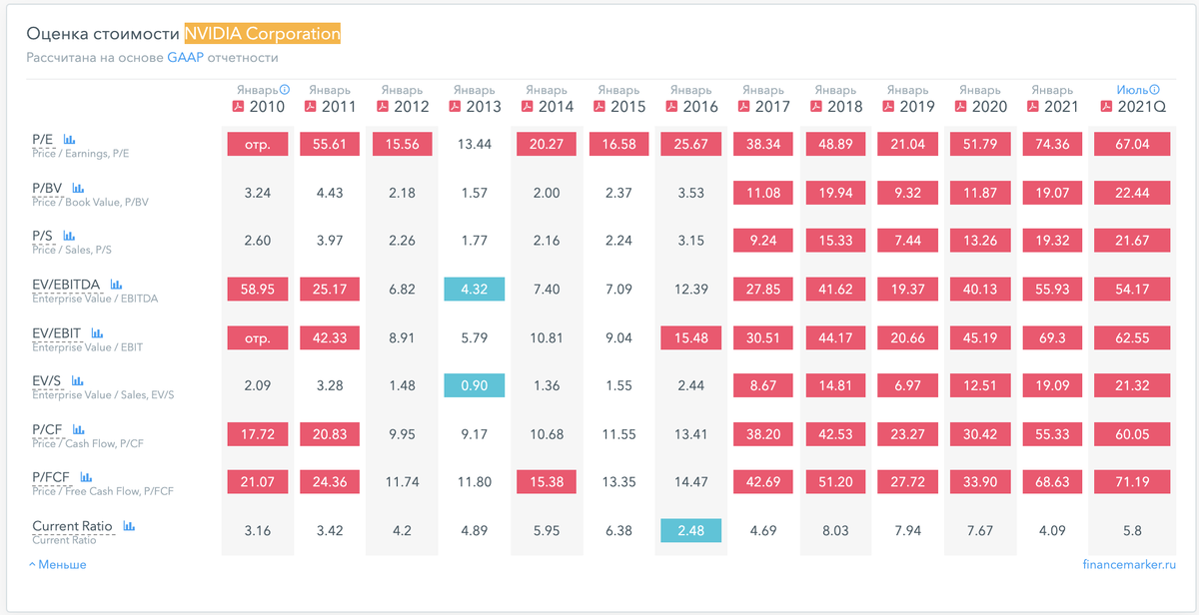This screenshot has width=1199, height=615.
Task: Select the P/E value 74.36 for 2021
Action: (1052, 144)
